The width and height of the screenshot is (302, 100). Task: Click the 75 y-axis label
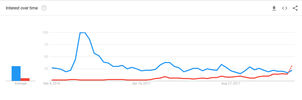(46, 44)
